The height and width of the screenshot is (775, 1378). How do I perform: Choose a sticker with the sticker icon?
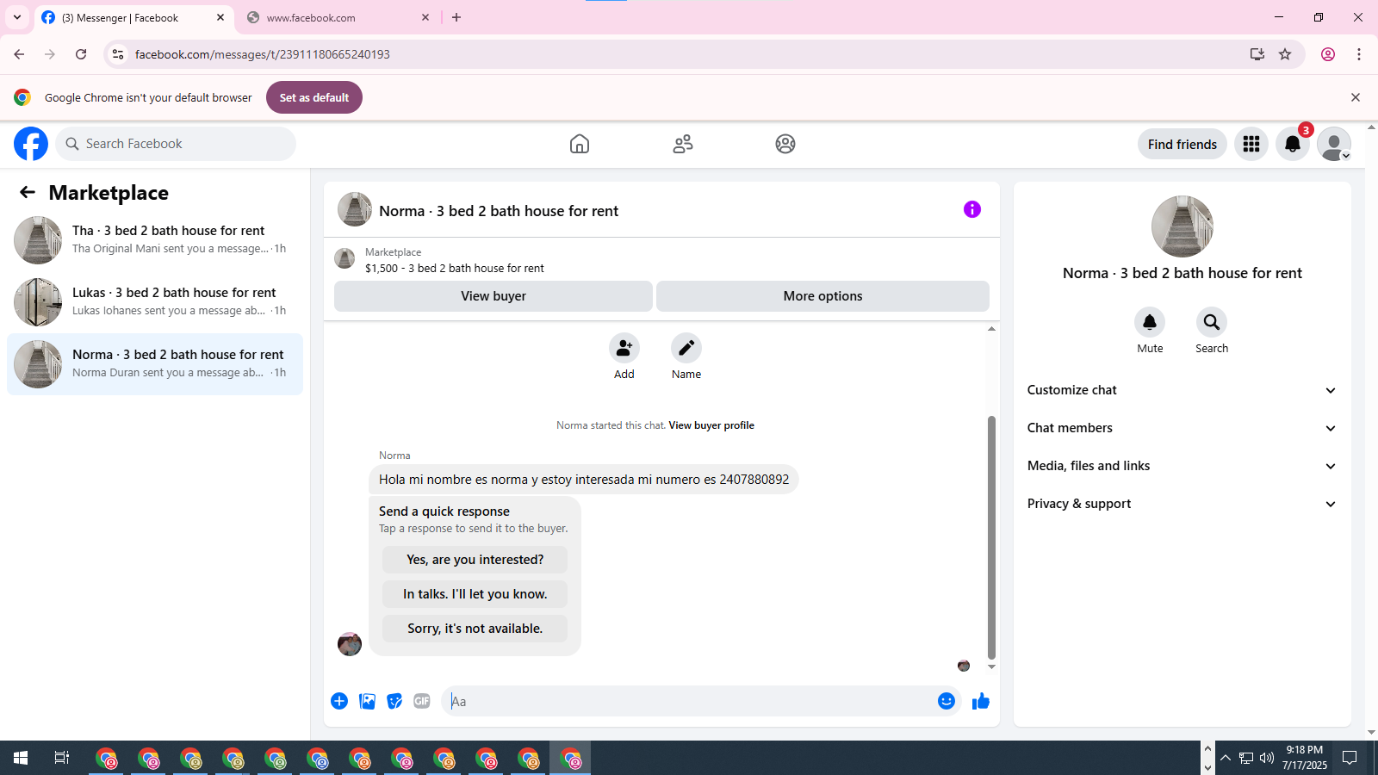(x=394, y=701)
